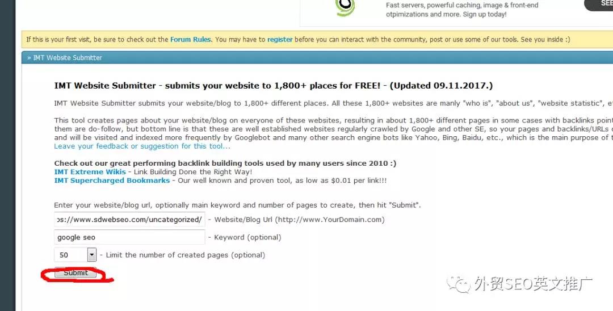
Task: Open the IMT Extreme Wikis link
Action: (90, 172)
